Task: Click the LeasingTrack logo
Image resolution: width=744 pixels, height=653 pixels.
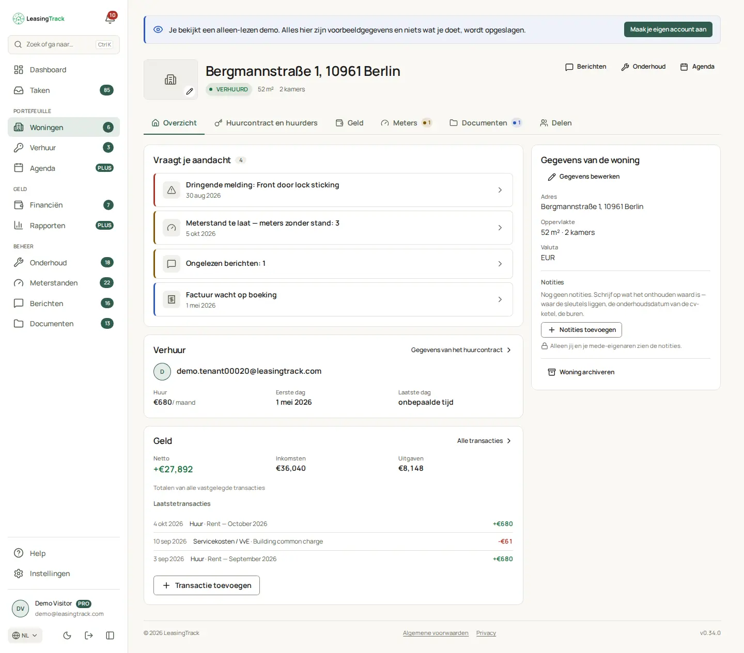Action: pos(39,19)
